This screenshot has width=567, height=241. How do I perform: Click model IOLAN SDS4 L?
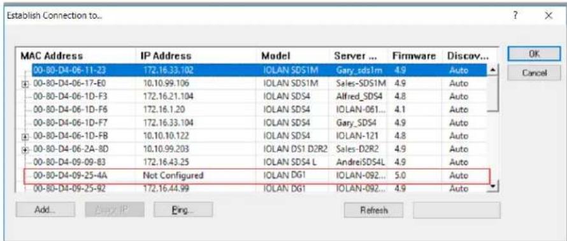(290, 162)
